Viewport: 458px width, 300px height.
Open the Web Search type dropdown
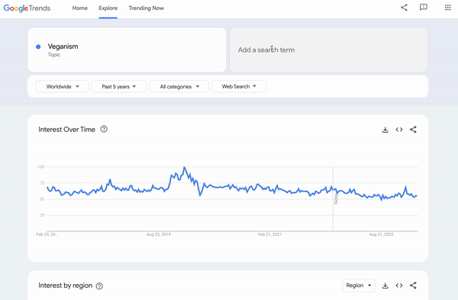[239, 86]
